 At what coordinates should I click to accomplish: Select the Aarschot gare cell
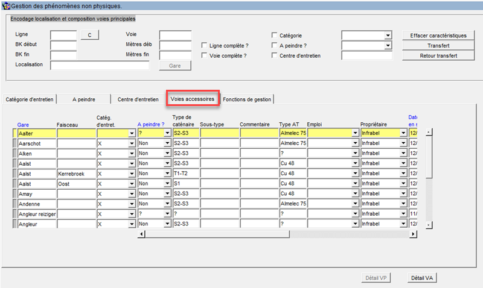(37, 143)
